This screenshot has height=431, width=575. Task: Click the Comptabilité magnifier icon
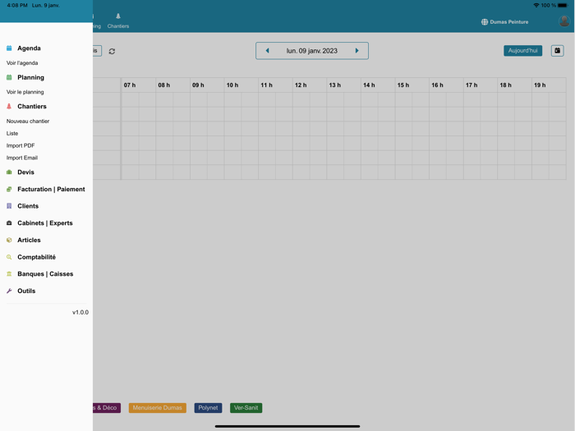tap(9, 257)
